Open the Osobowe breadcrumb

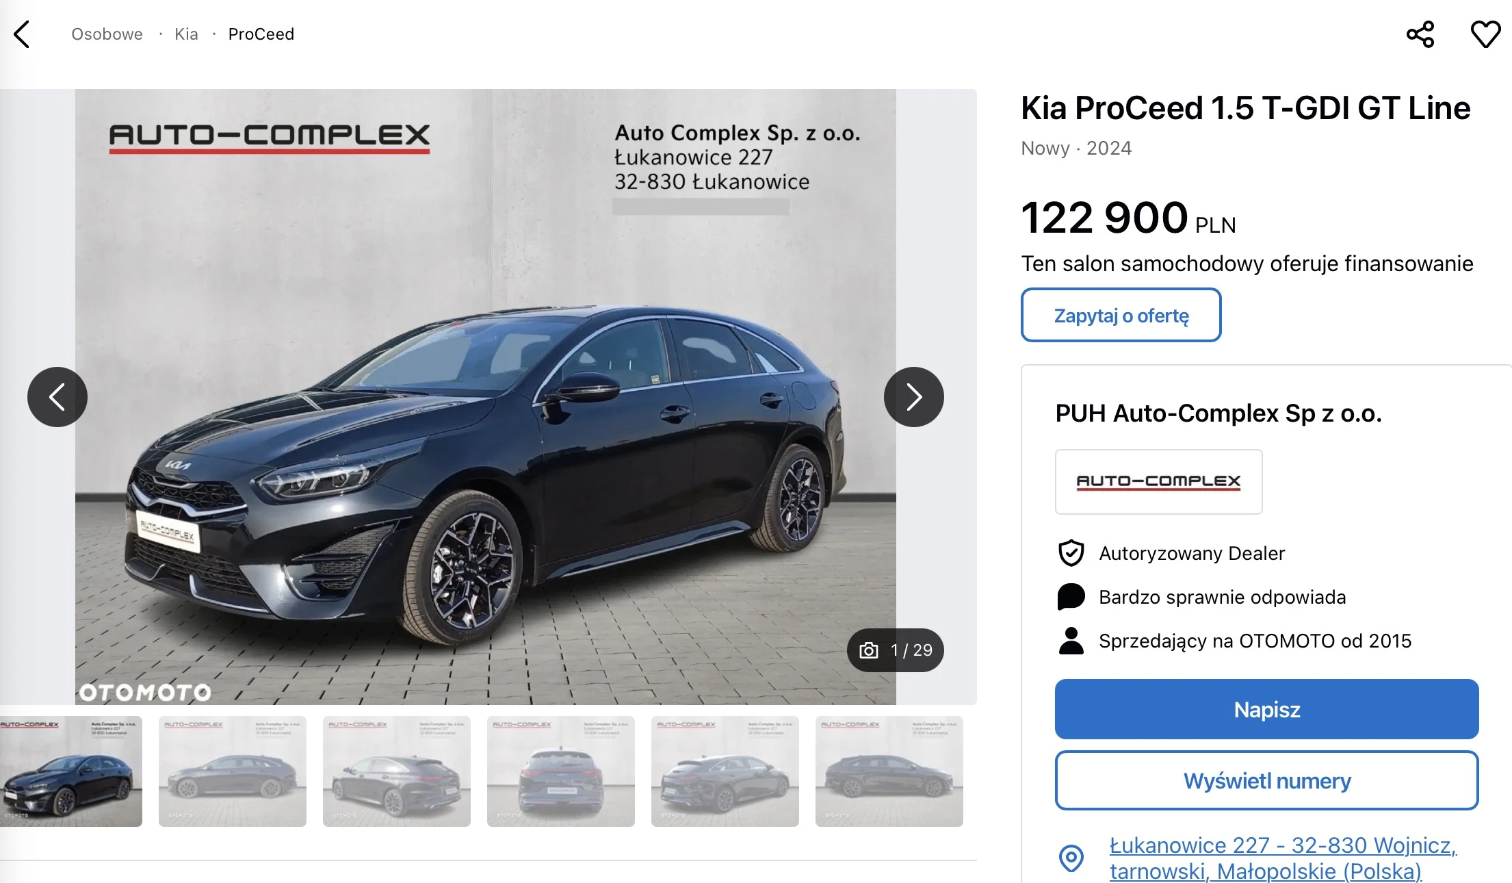pos(107,34)
